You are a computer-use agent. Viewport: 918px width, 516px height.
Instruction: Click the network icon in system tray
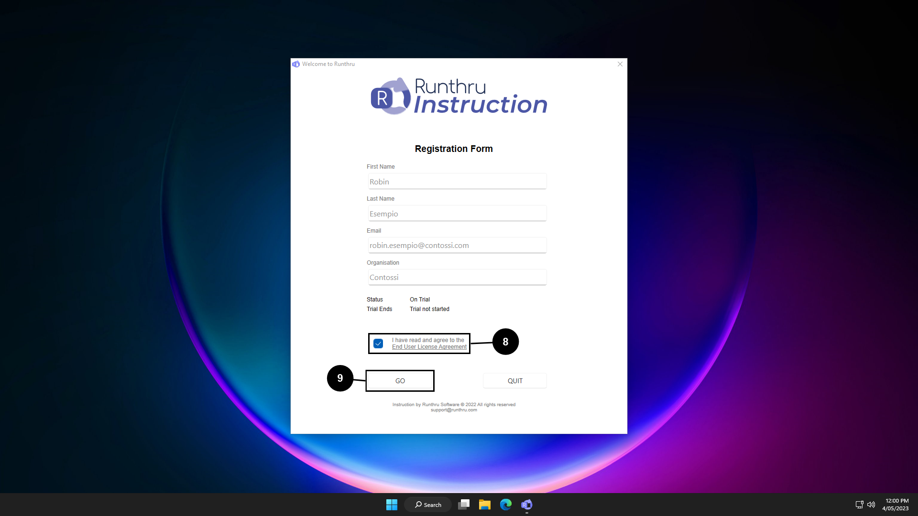click(x=859, y=505)
